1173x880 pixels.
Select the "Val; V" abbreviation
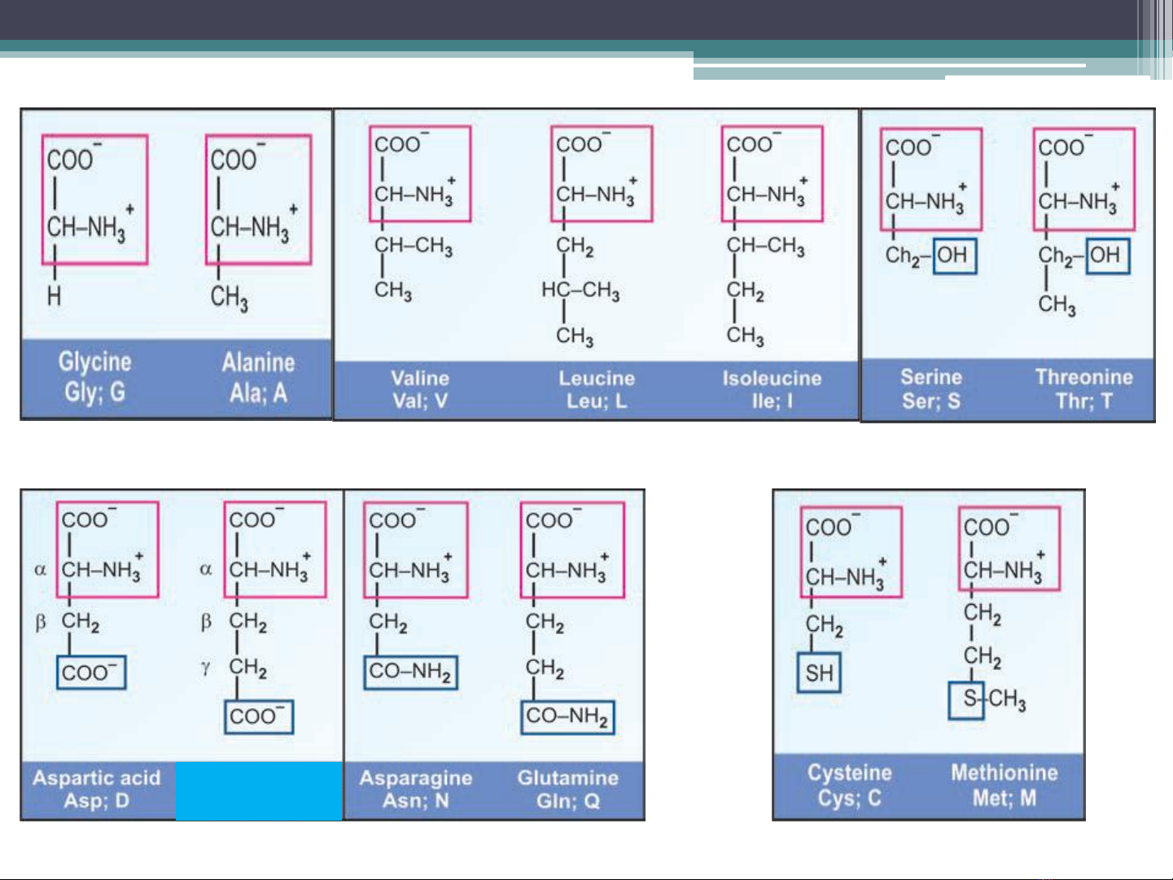[x=420, y=401]
